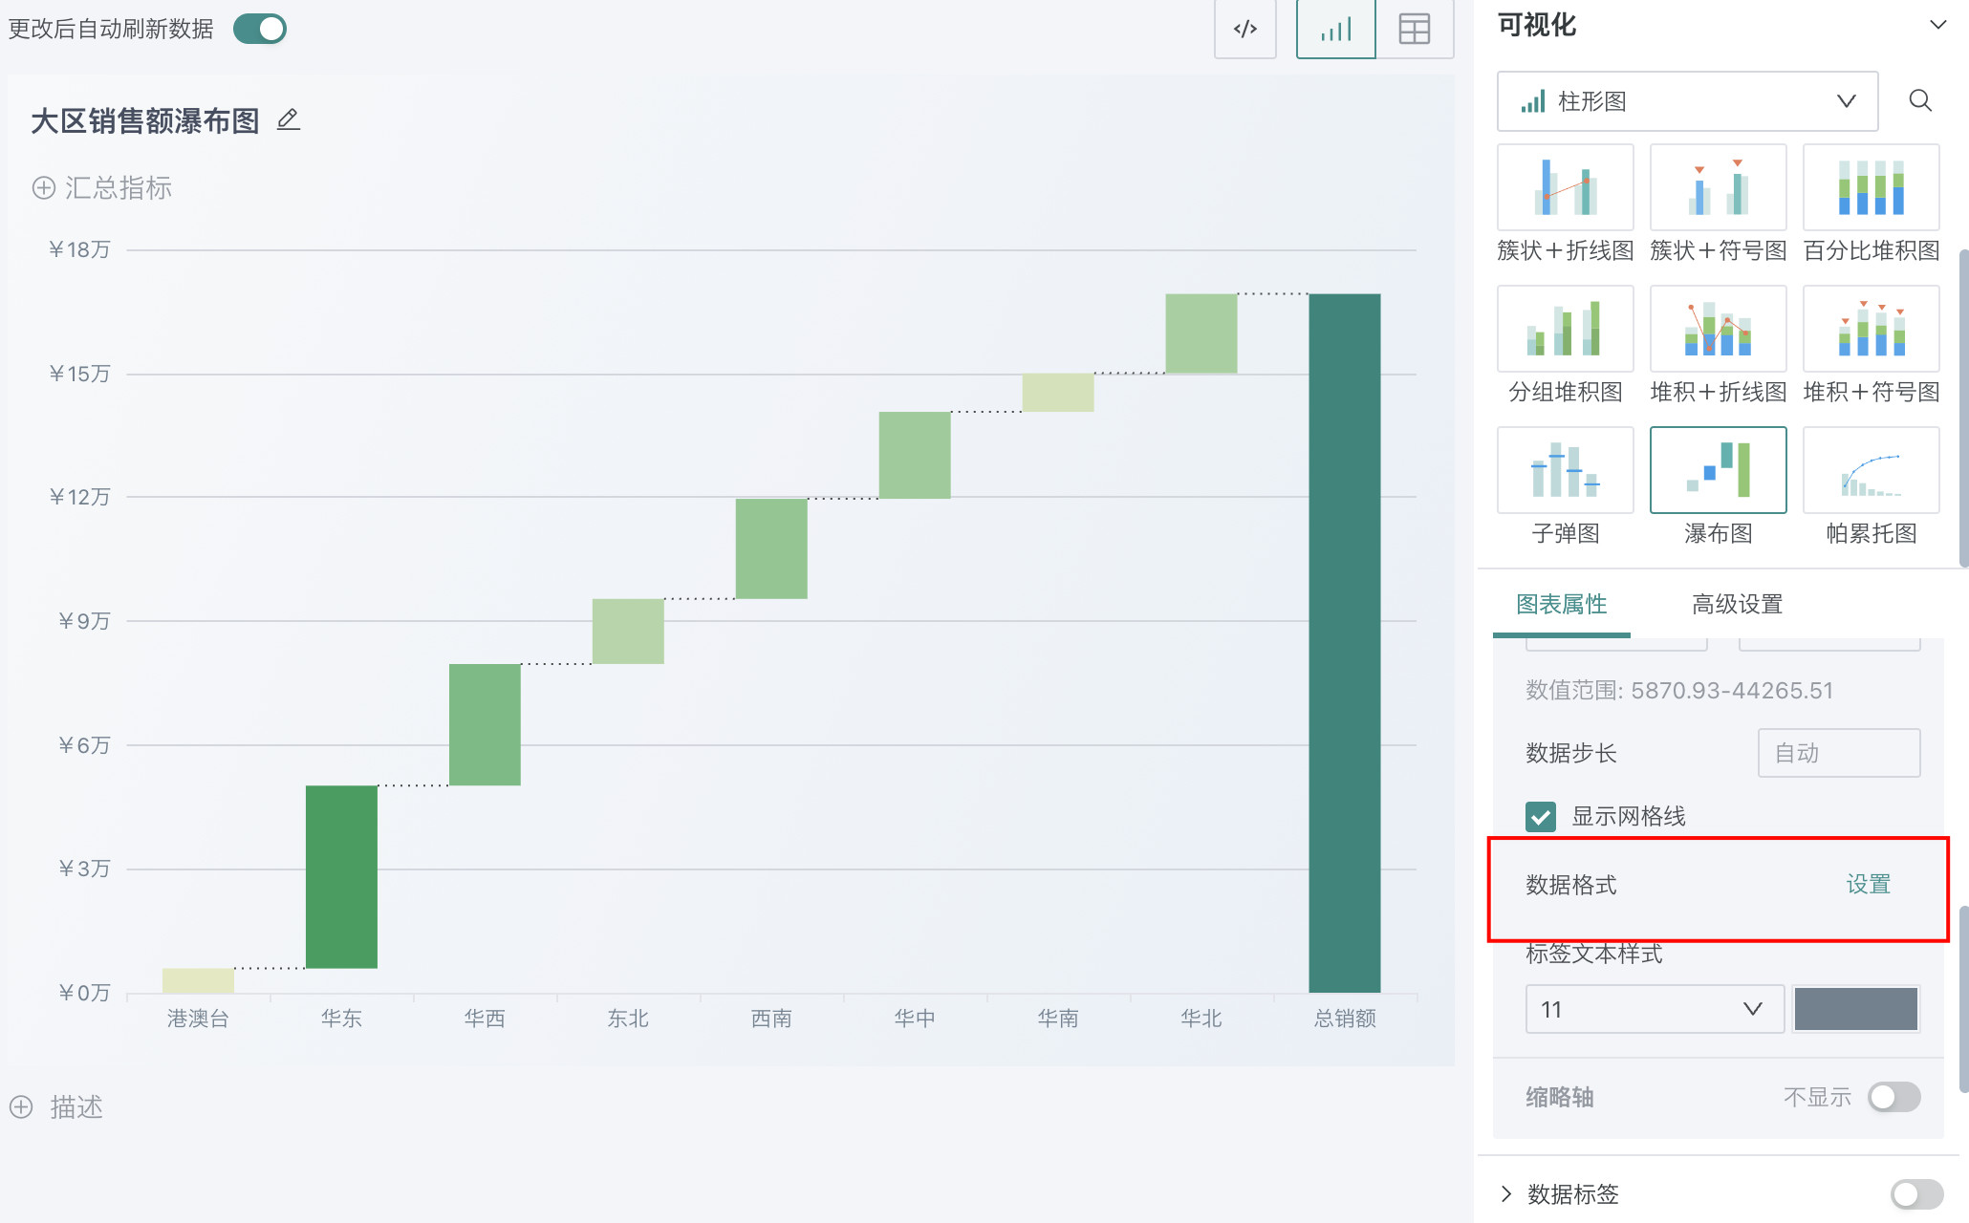Uncheck the 显示网格线 checkbox
1969x1223 pixels.
point(1541,817)
